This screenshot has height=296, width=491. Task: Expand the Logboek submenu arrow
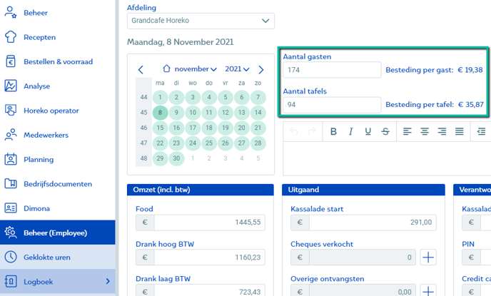pyautogui.click(x=108, y=281)
